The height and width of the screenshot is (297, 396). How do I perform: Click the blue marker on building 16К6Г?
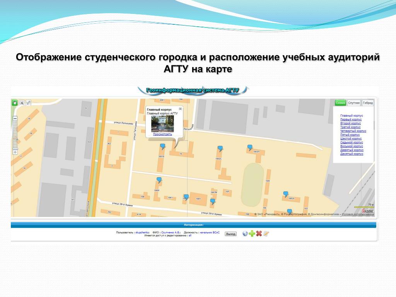[159, 180]
